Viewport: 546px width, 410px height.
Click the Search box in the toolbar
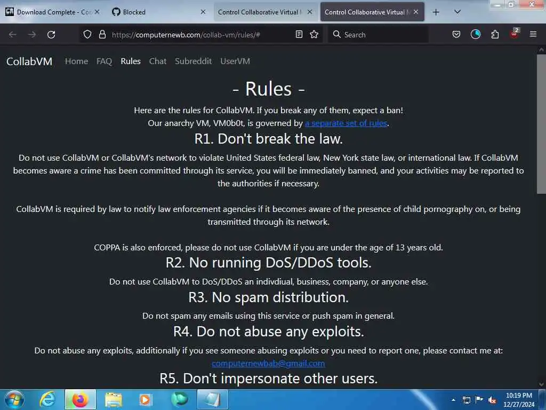click(x=378, y=35)
